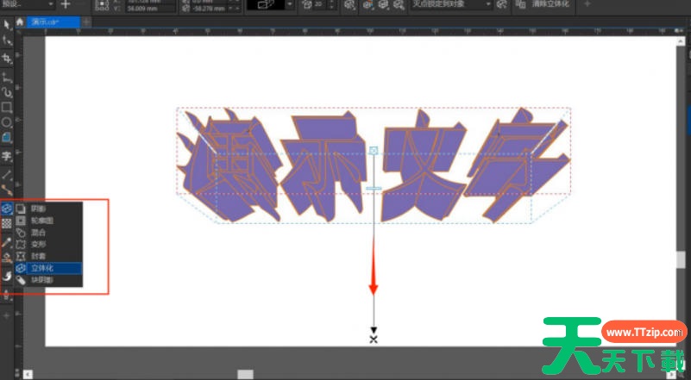Open toolbox quick customize plus button
This screenshot has height=380, width=691.
pyautogui.click(x=7, y=315)
